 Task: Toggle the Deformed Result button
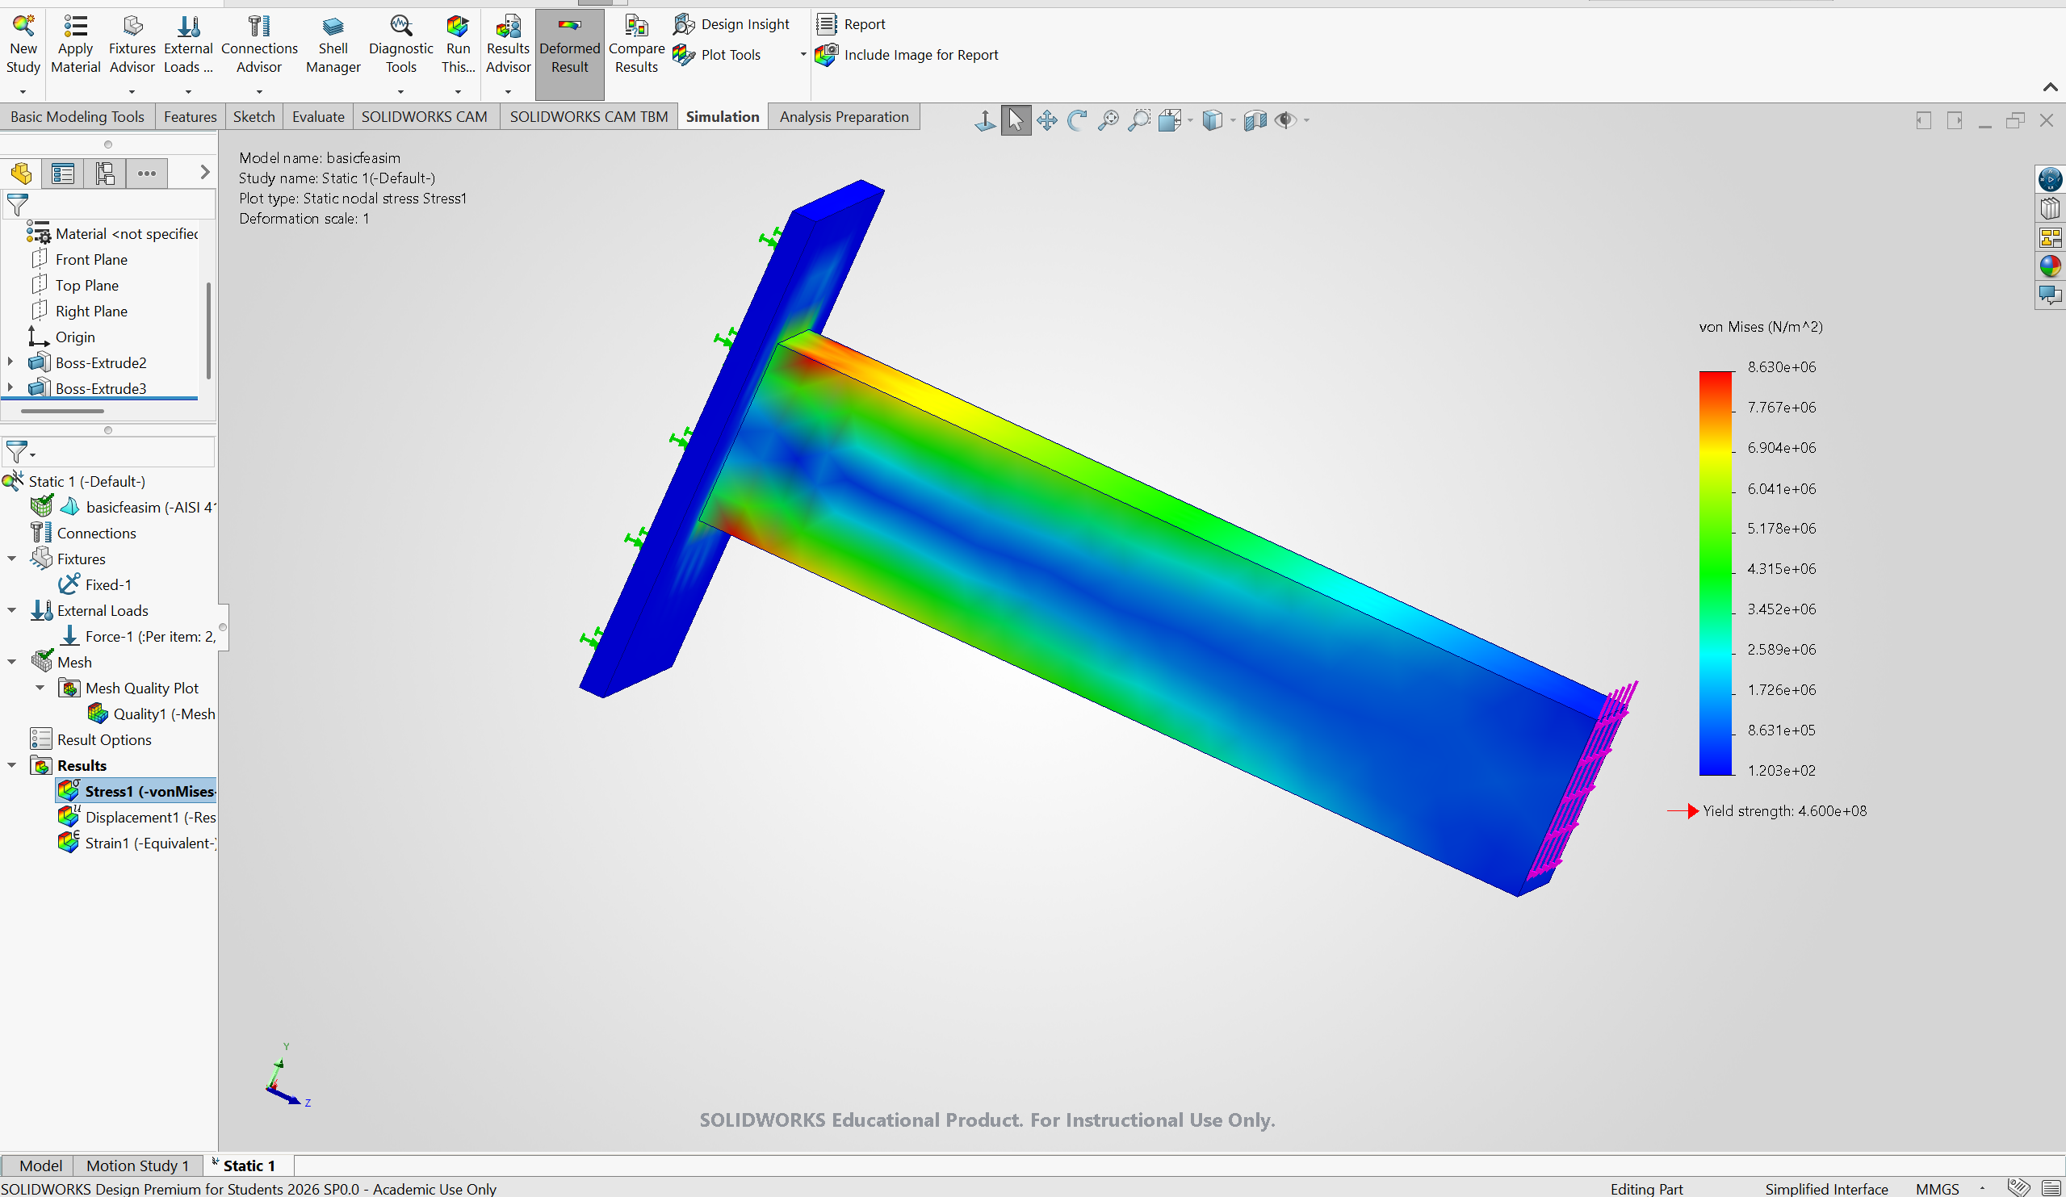coord(570,49)
